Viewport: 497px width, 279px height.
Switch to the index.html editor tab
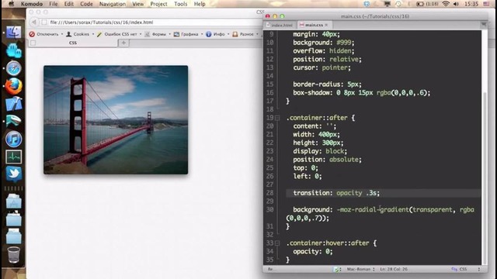pyautogui.click(x=280, y=25)
